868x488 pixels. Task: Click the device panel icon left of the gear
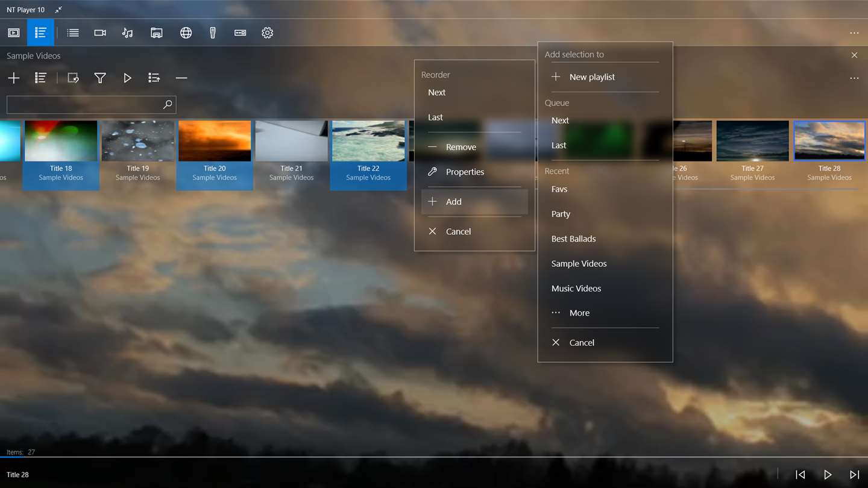point(240,33)
